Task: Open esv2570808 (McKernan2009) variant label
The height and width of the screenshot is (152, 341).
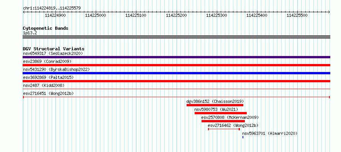Action: 230,117
